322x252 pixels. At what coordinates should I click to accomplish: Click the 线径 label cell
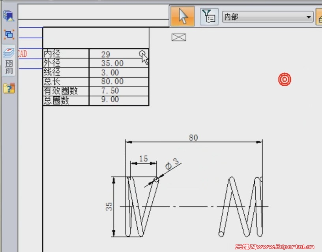pyautogui.click(x=66, y=72)
